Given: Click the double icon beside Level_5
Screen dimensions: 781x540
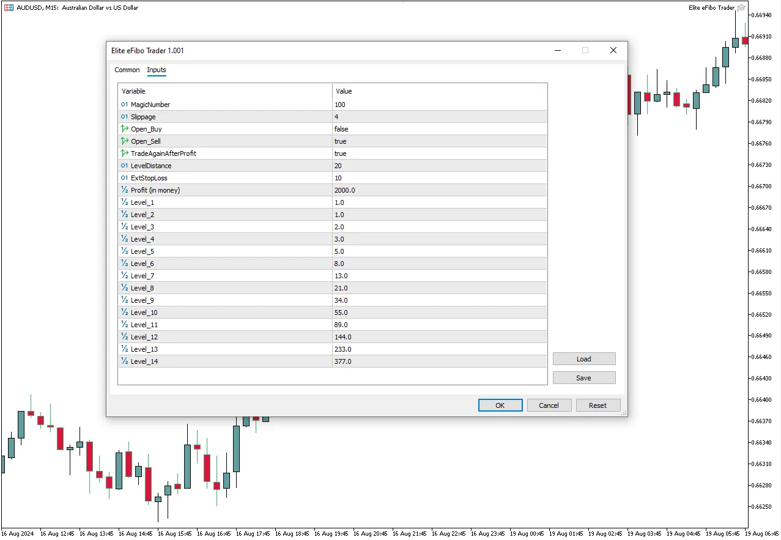Looking at the screenshot, I should [125, 251].
